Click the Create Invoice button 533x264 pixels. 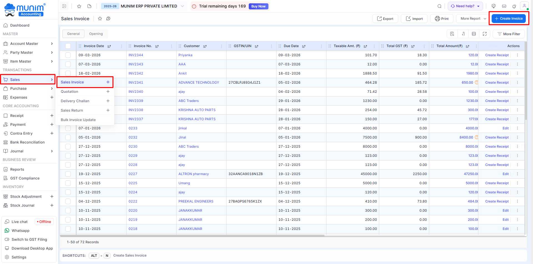pyautogui.click(x=508, y=19)
